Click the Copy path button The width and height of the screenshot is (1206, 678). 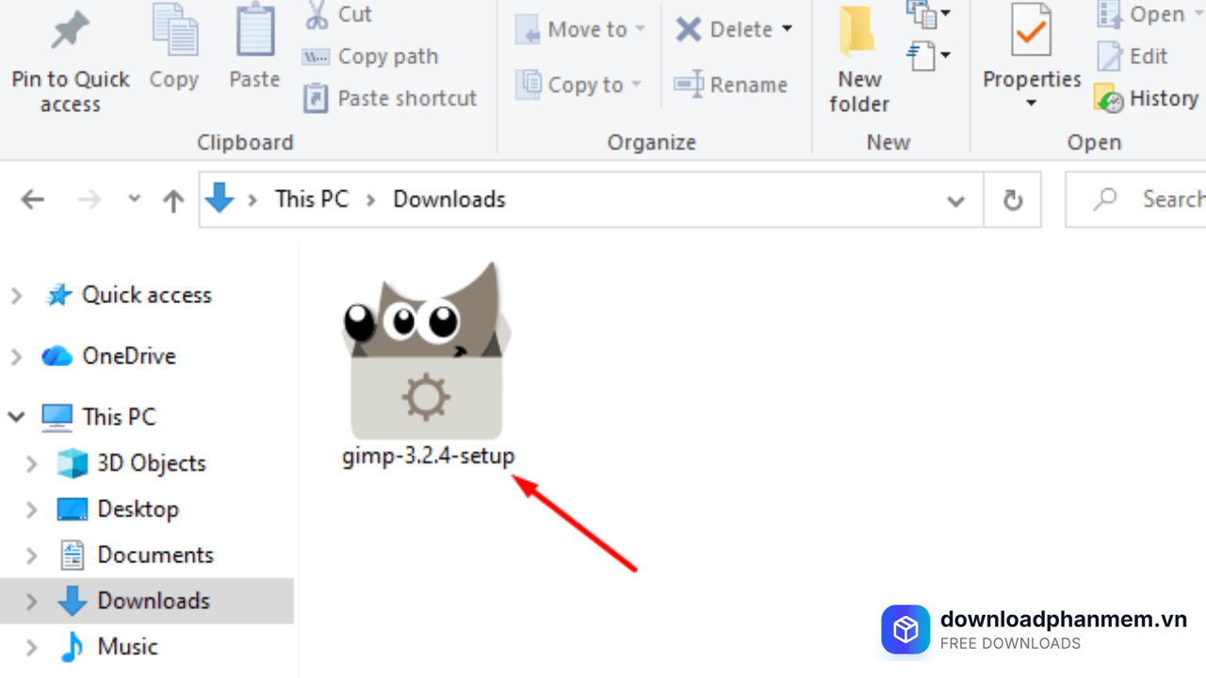pyautogui.click(x=370, y=56)
